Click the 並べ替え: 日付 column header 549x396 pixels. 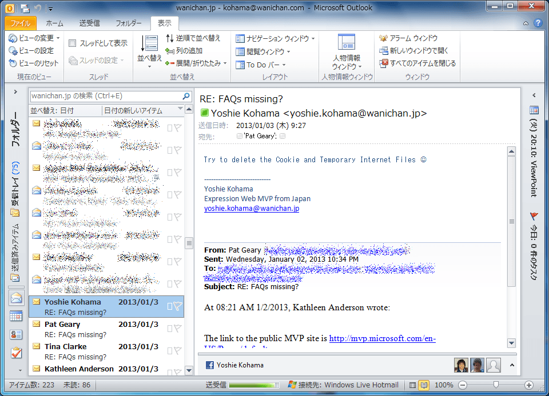click(x=65, y=110)
